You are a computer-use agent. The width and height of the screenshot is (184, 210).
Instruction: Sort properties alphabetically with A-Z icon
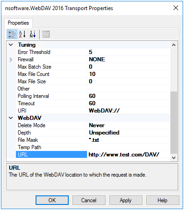click(22, 34)
